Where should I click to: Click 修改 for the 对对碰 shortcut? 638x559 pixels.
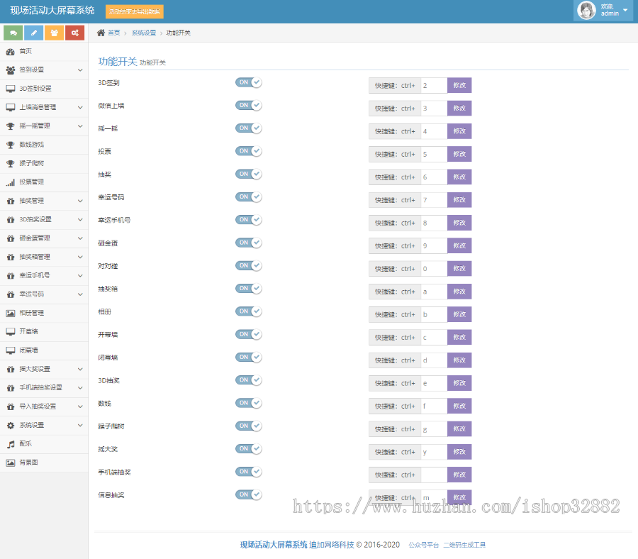(x=459, y=268)
